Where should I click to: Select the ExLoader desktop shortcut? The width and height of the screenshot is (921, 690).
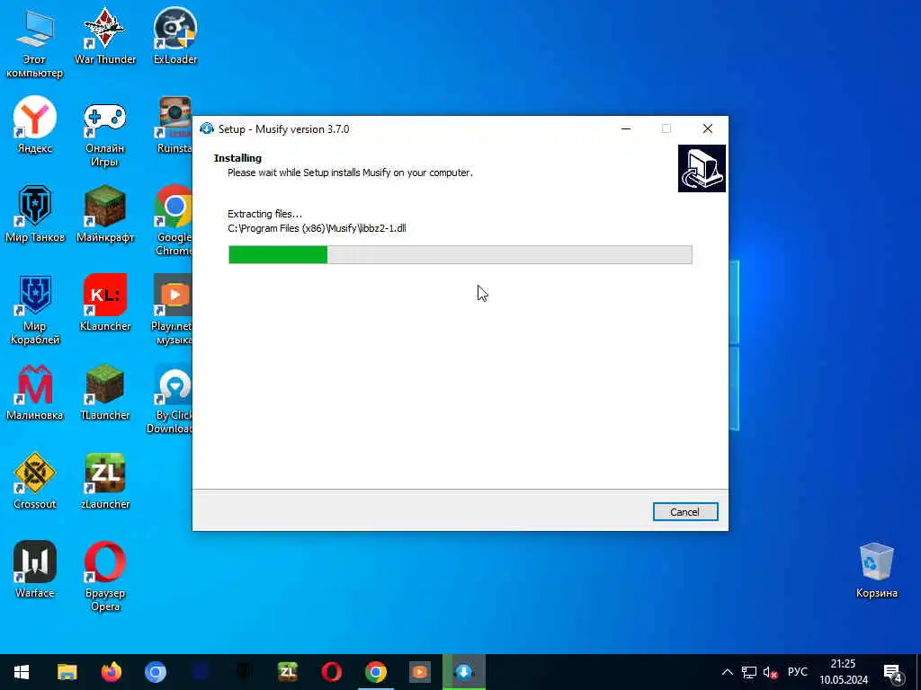[x=175, y=36]
